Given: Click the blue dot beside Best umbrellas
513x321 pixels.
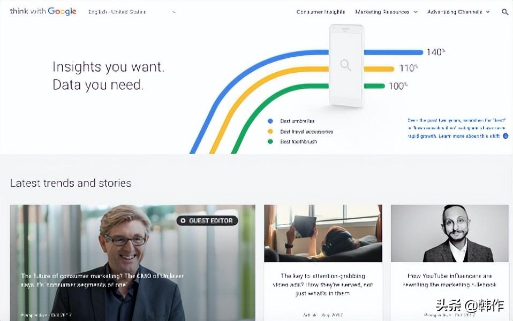Looking at the screenshot, I should click(x=270, y=121).
